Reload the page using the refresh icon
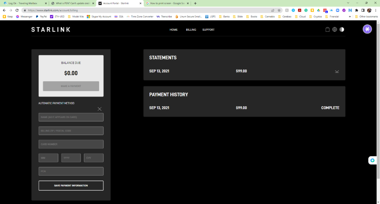 [17, 10]
